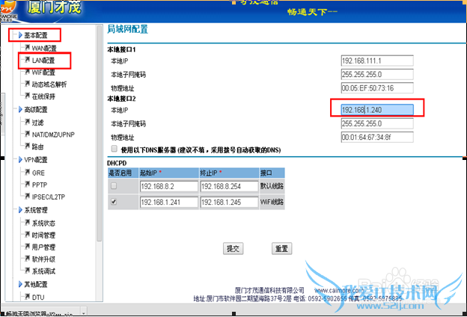Open the LAN配置 menu item
467x317 pixels.
(43, 61)
